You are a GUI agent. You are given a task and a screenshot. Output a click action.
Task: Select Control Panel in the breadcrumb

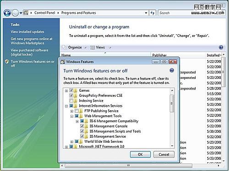(x=44, y=13)
